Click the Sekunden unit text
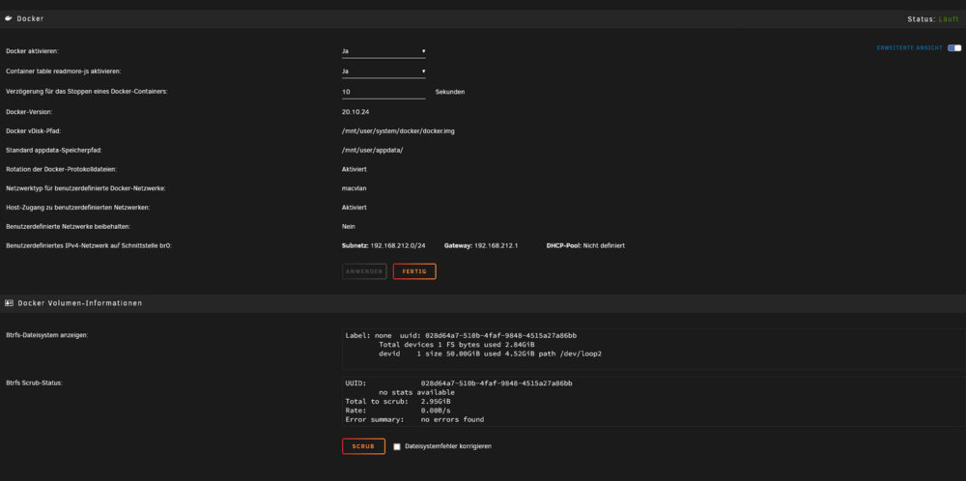The width and height of the screenshot is (966, 481). click(x=450, y=92)
